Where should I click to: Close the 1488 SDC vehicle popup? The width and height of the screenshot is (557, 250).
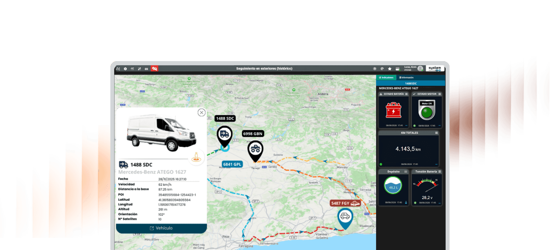[x=202, y=112]
